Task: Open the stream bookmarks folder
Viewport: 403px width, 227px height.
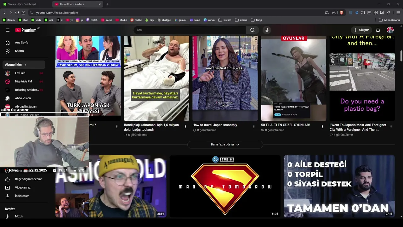Action: [x=225, y=20]
